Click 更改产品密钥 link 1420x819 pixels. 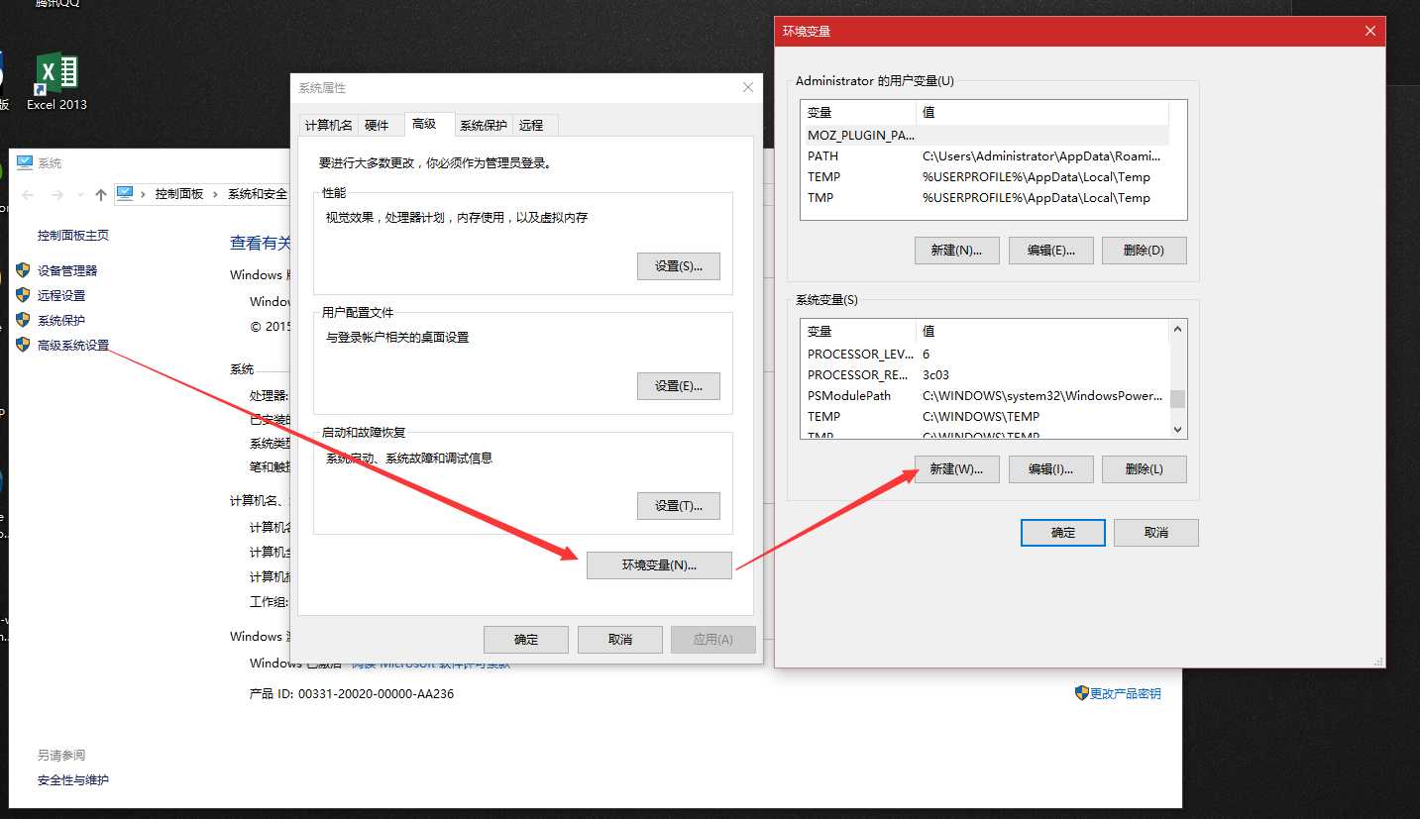1126,693
